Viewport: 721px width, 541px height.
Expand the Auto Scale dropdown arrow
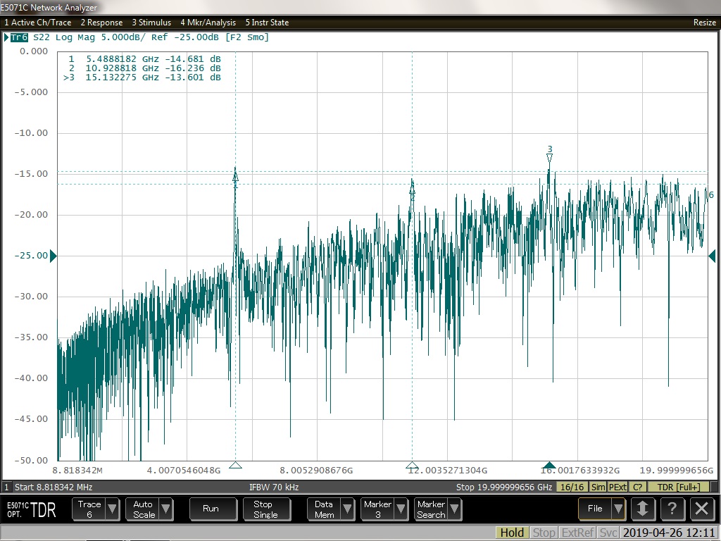[166, 509]
